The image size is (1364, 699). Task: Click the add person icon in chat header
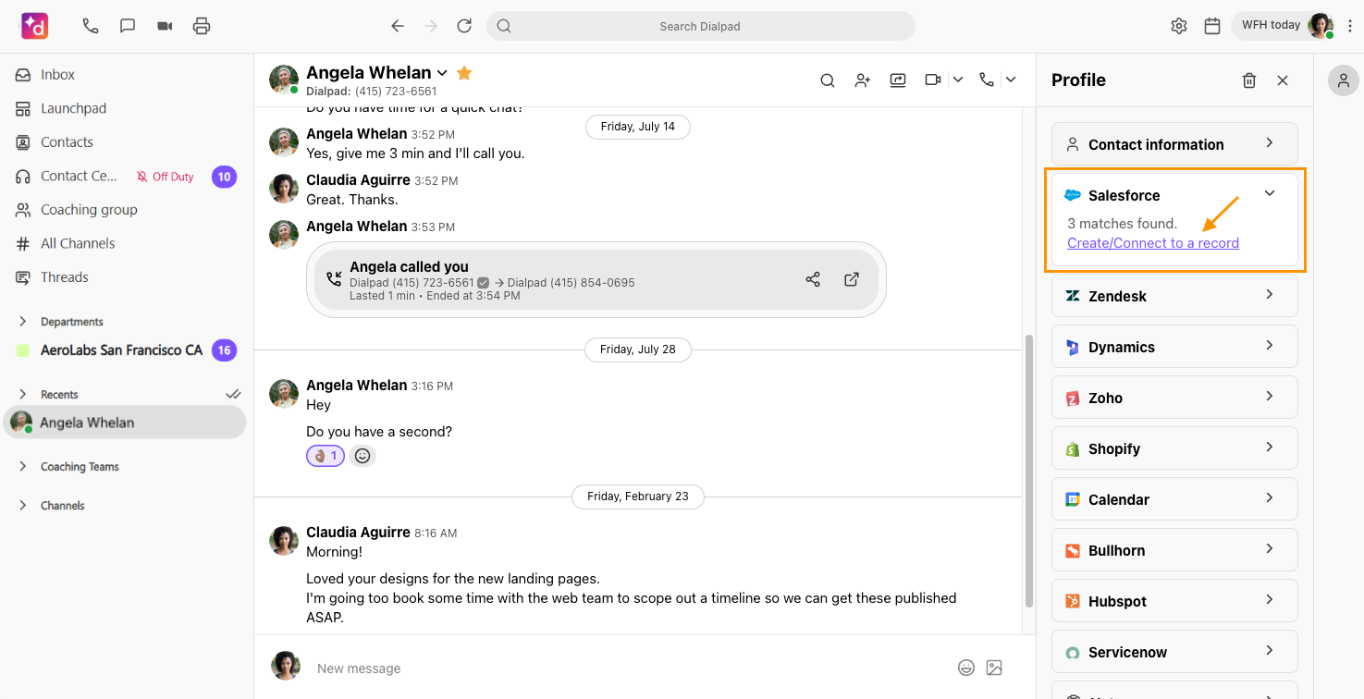tap(863, 80)
